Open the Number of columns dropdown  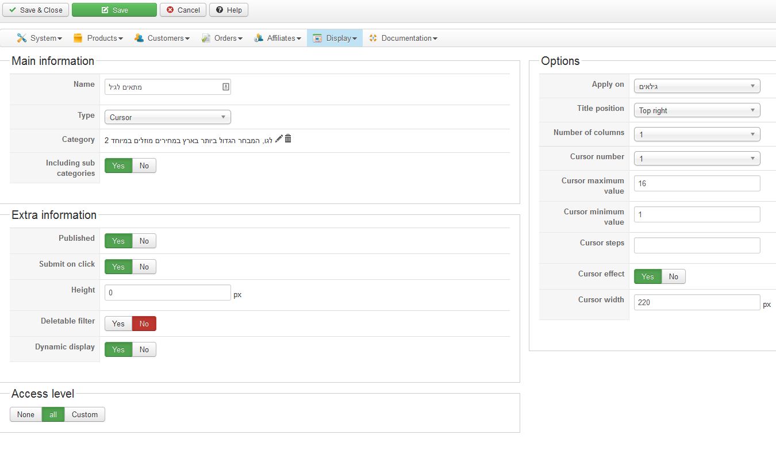697,134
